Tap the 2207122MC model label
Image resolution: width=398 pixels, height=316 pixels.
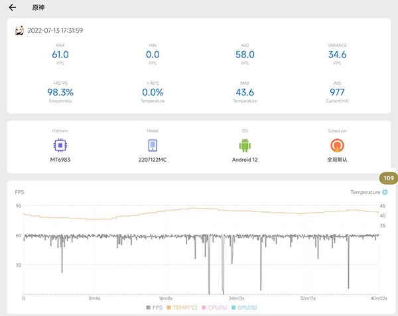tap(153, 160)
